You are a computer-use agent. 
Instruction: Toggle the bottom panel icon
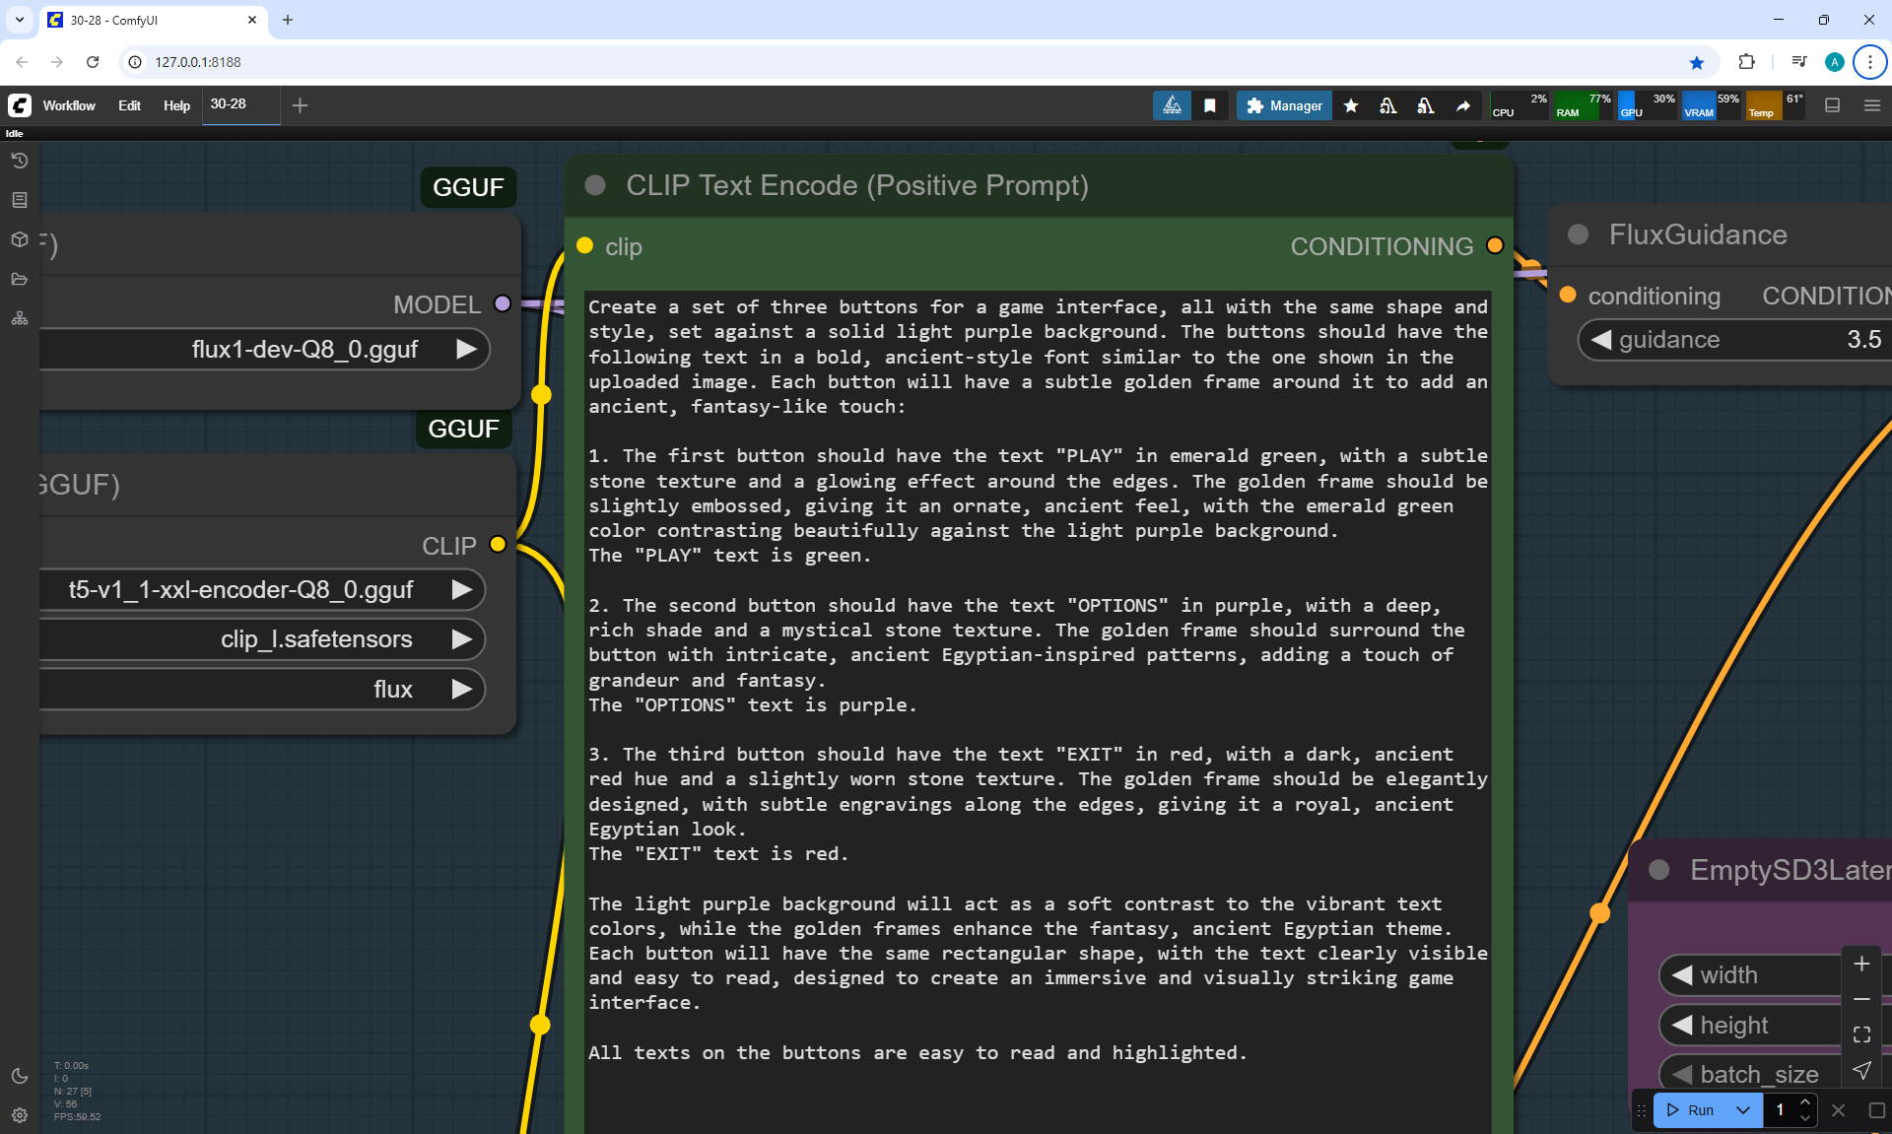(1832, 105)
